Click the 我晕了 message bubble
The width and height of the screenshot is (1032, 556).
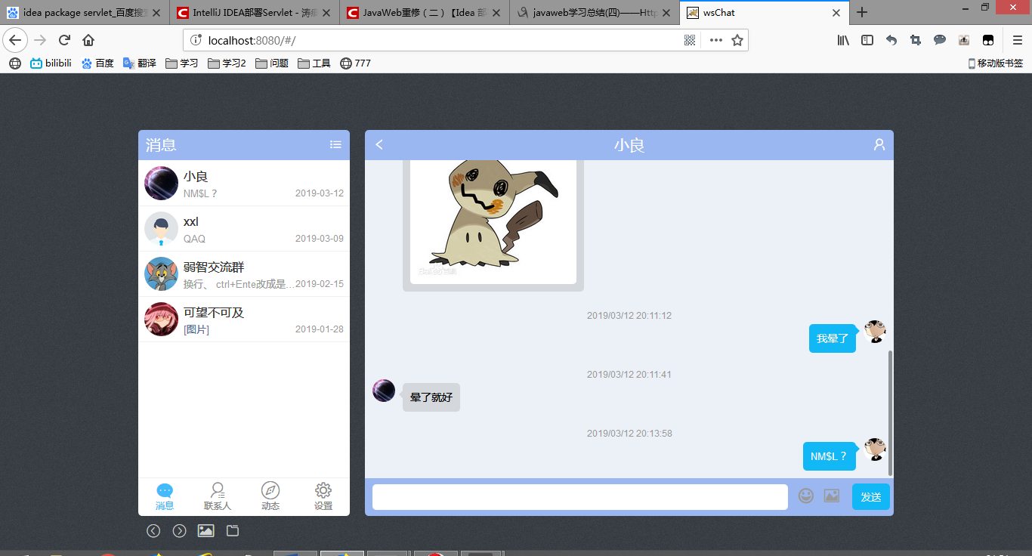(833, 338)
